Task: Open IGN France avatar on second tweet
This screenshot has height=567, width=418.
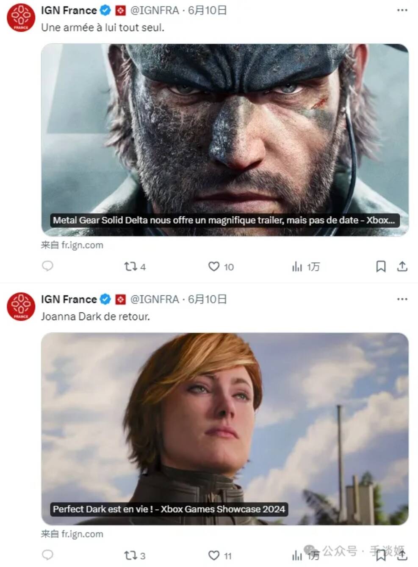Action: [x=21, y=306]
